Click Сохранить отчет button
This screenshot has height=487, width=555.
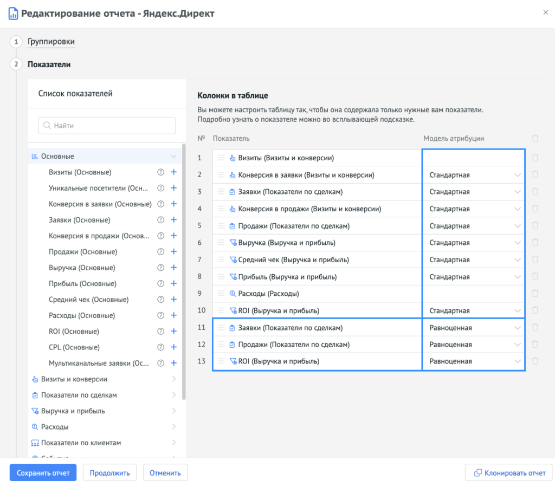tap(43, 472)
